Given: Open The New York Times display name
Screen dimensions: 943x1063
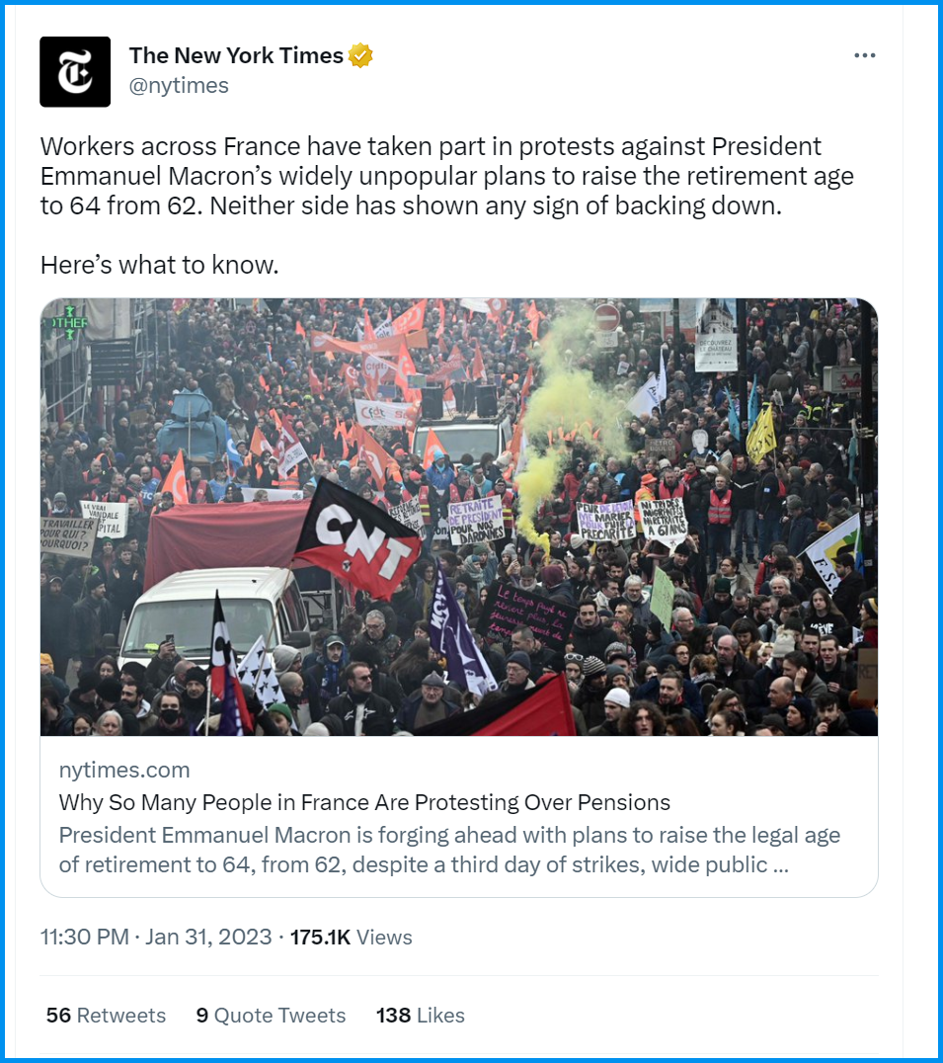Looking at the screenshot, I should pos(236,56).
